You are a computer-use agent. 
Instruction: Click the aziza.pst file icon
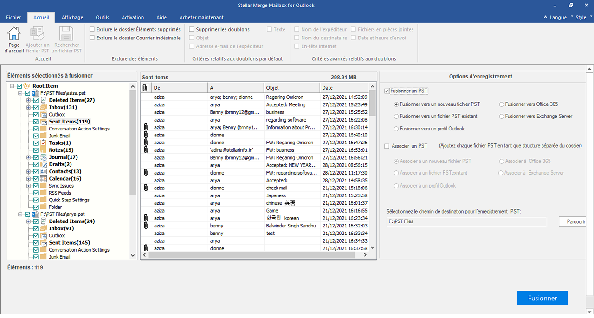pos(35,93)
